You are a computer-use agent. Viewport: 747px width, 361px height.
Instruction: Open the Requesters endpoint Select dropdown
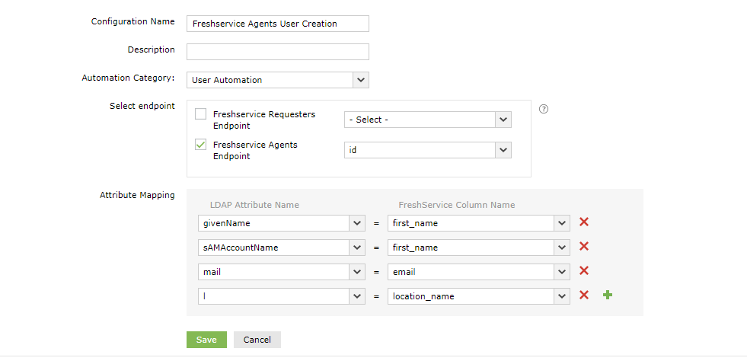503,120
